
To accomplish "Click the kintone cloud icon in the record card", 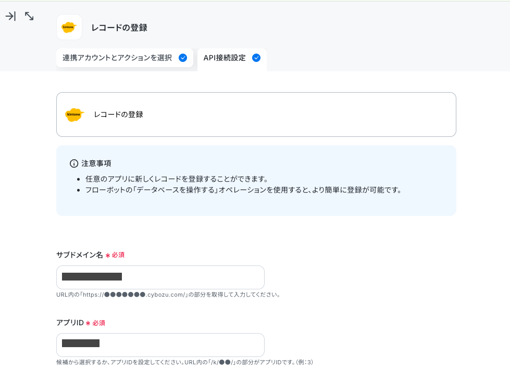I will point(74,114).
